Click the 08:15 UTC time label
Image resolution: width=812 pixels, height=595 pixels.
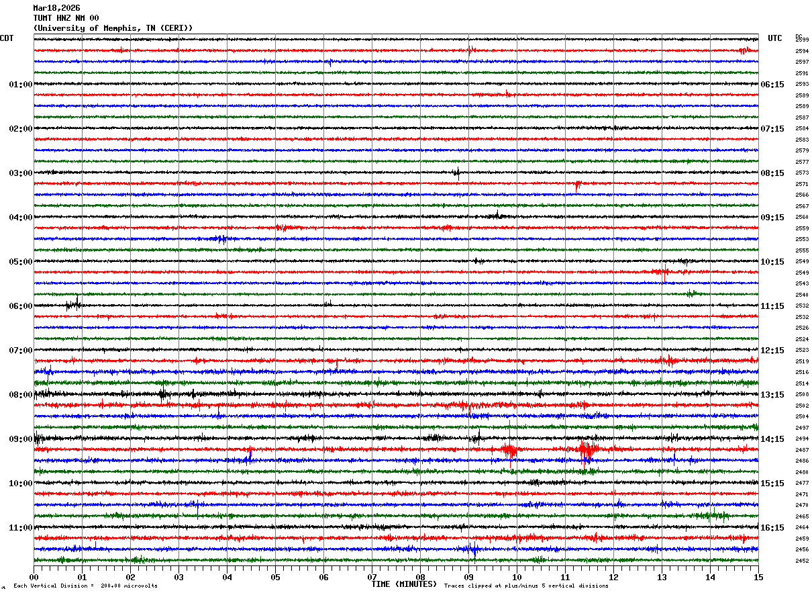pos(772,173)
